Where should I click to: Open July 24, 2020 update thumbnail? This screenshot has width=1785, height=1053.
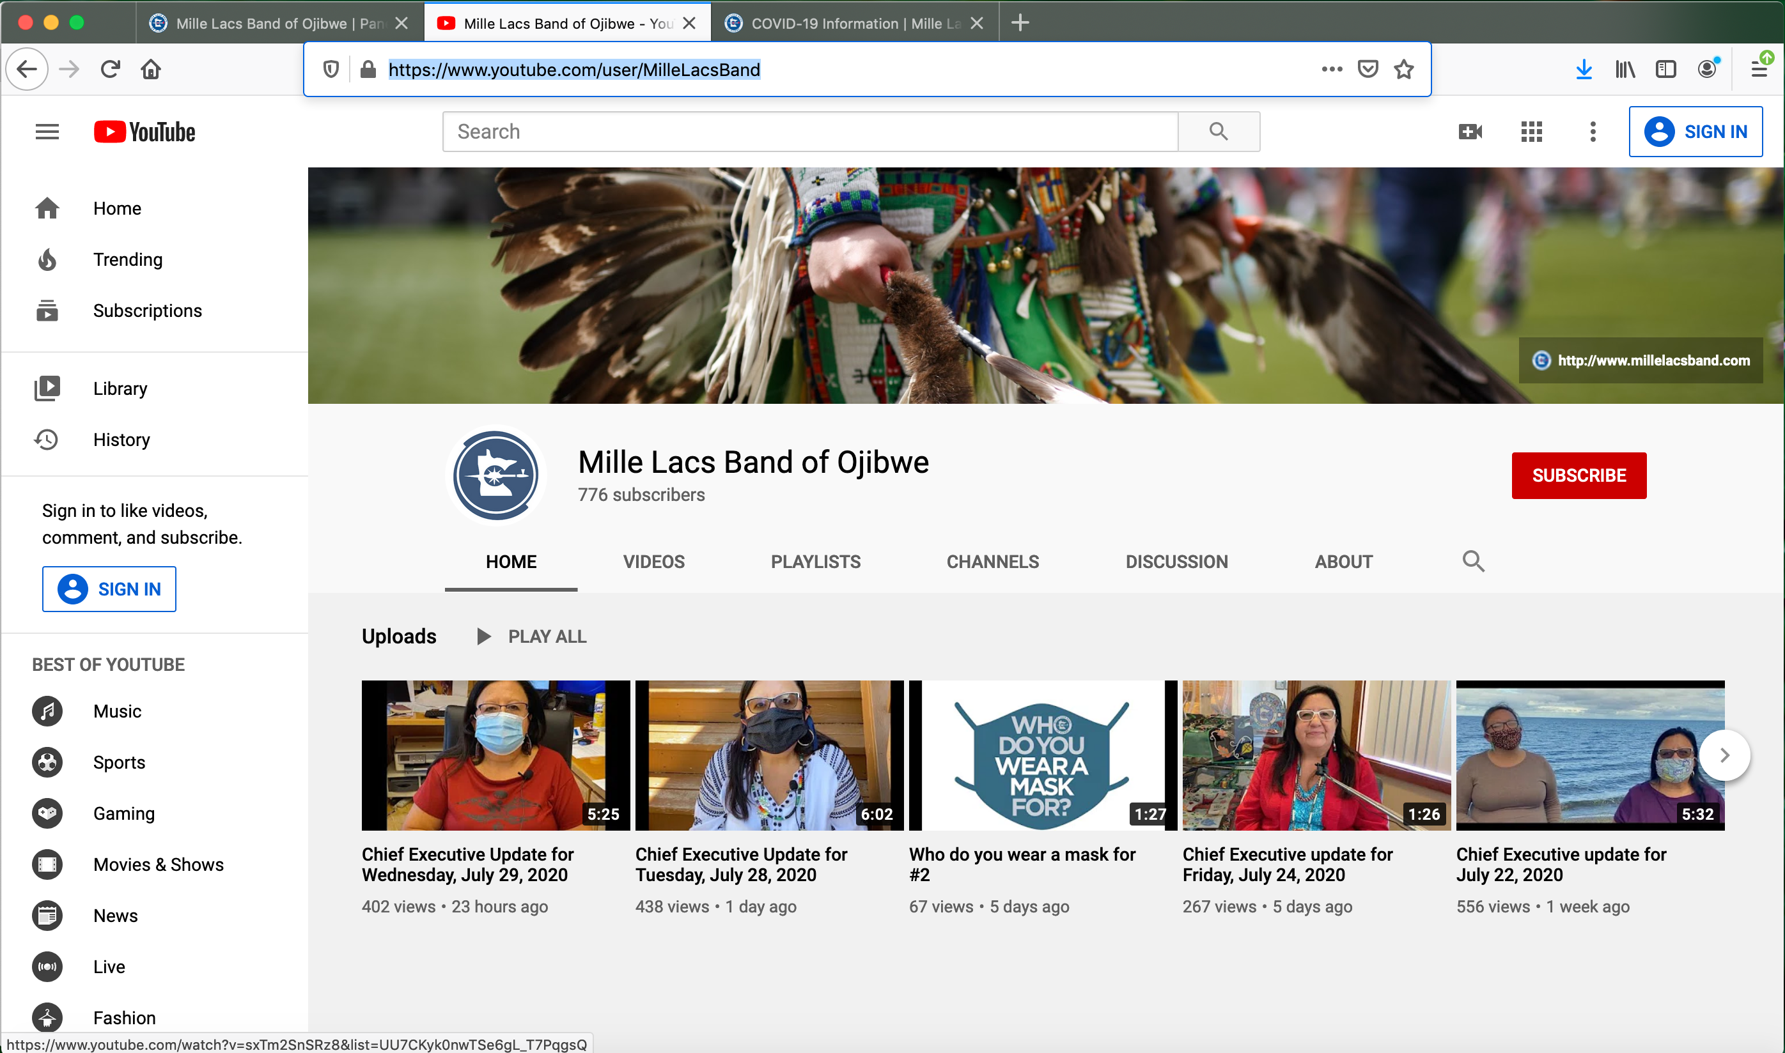[1316, 756]
